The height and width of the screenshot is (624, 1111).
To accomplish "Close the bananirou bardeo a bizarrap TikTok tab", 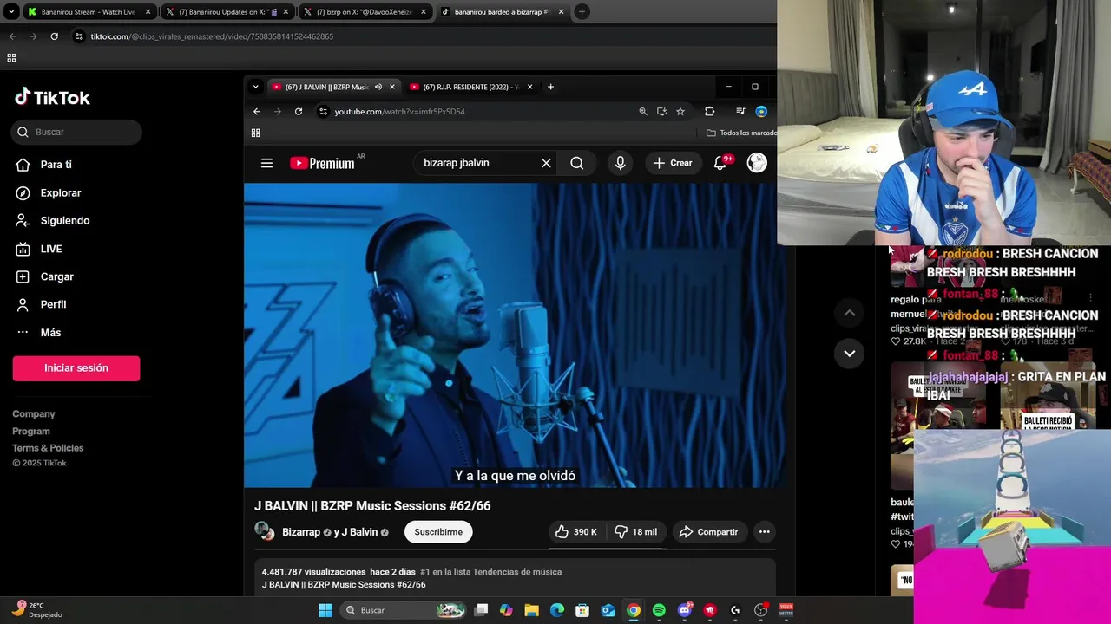I will (x=561, y=12).
